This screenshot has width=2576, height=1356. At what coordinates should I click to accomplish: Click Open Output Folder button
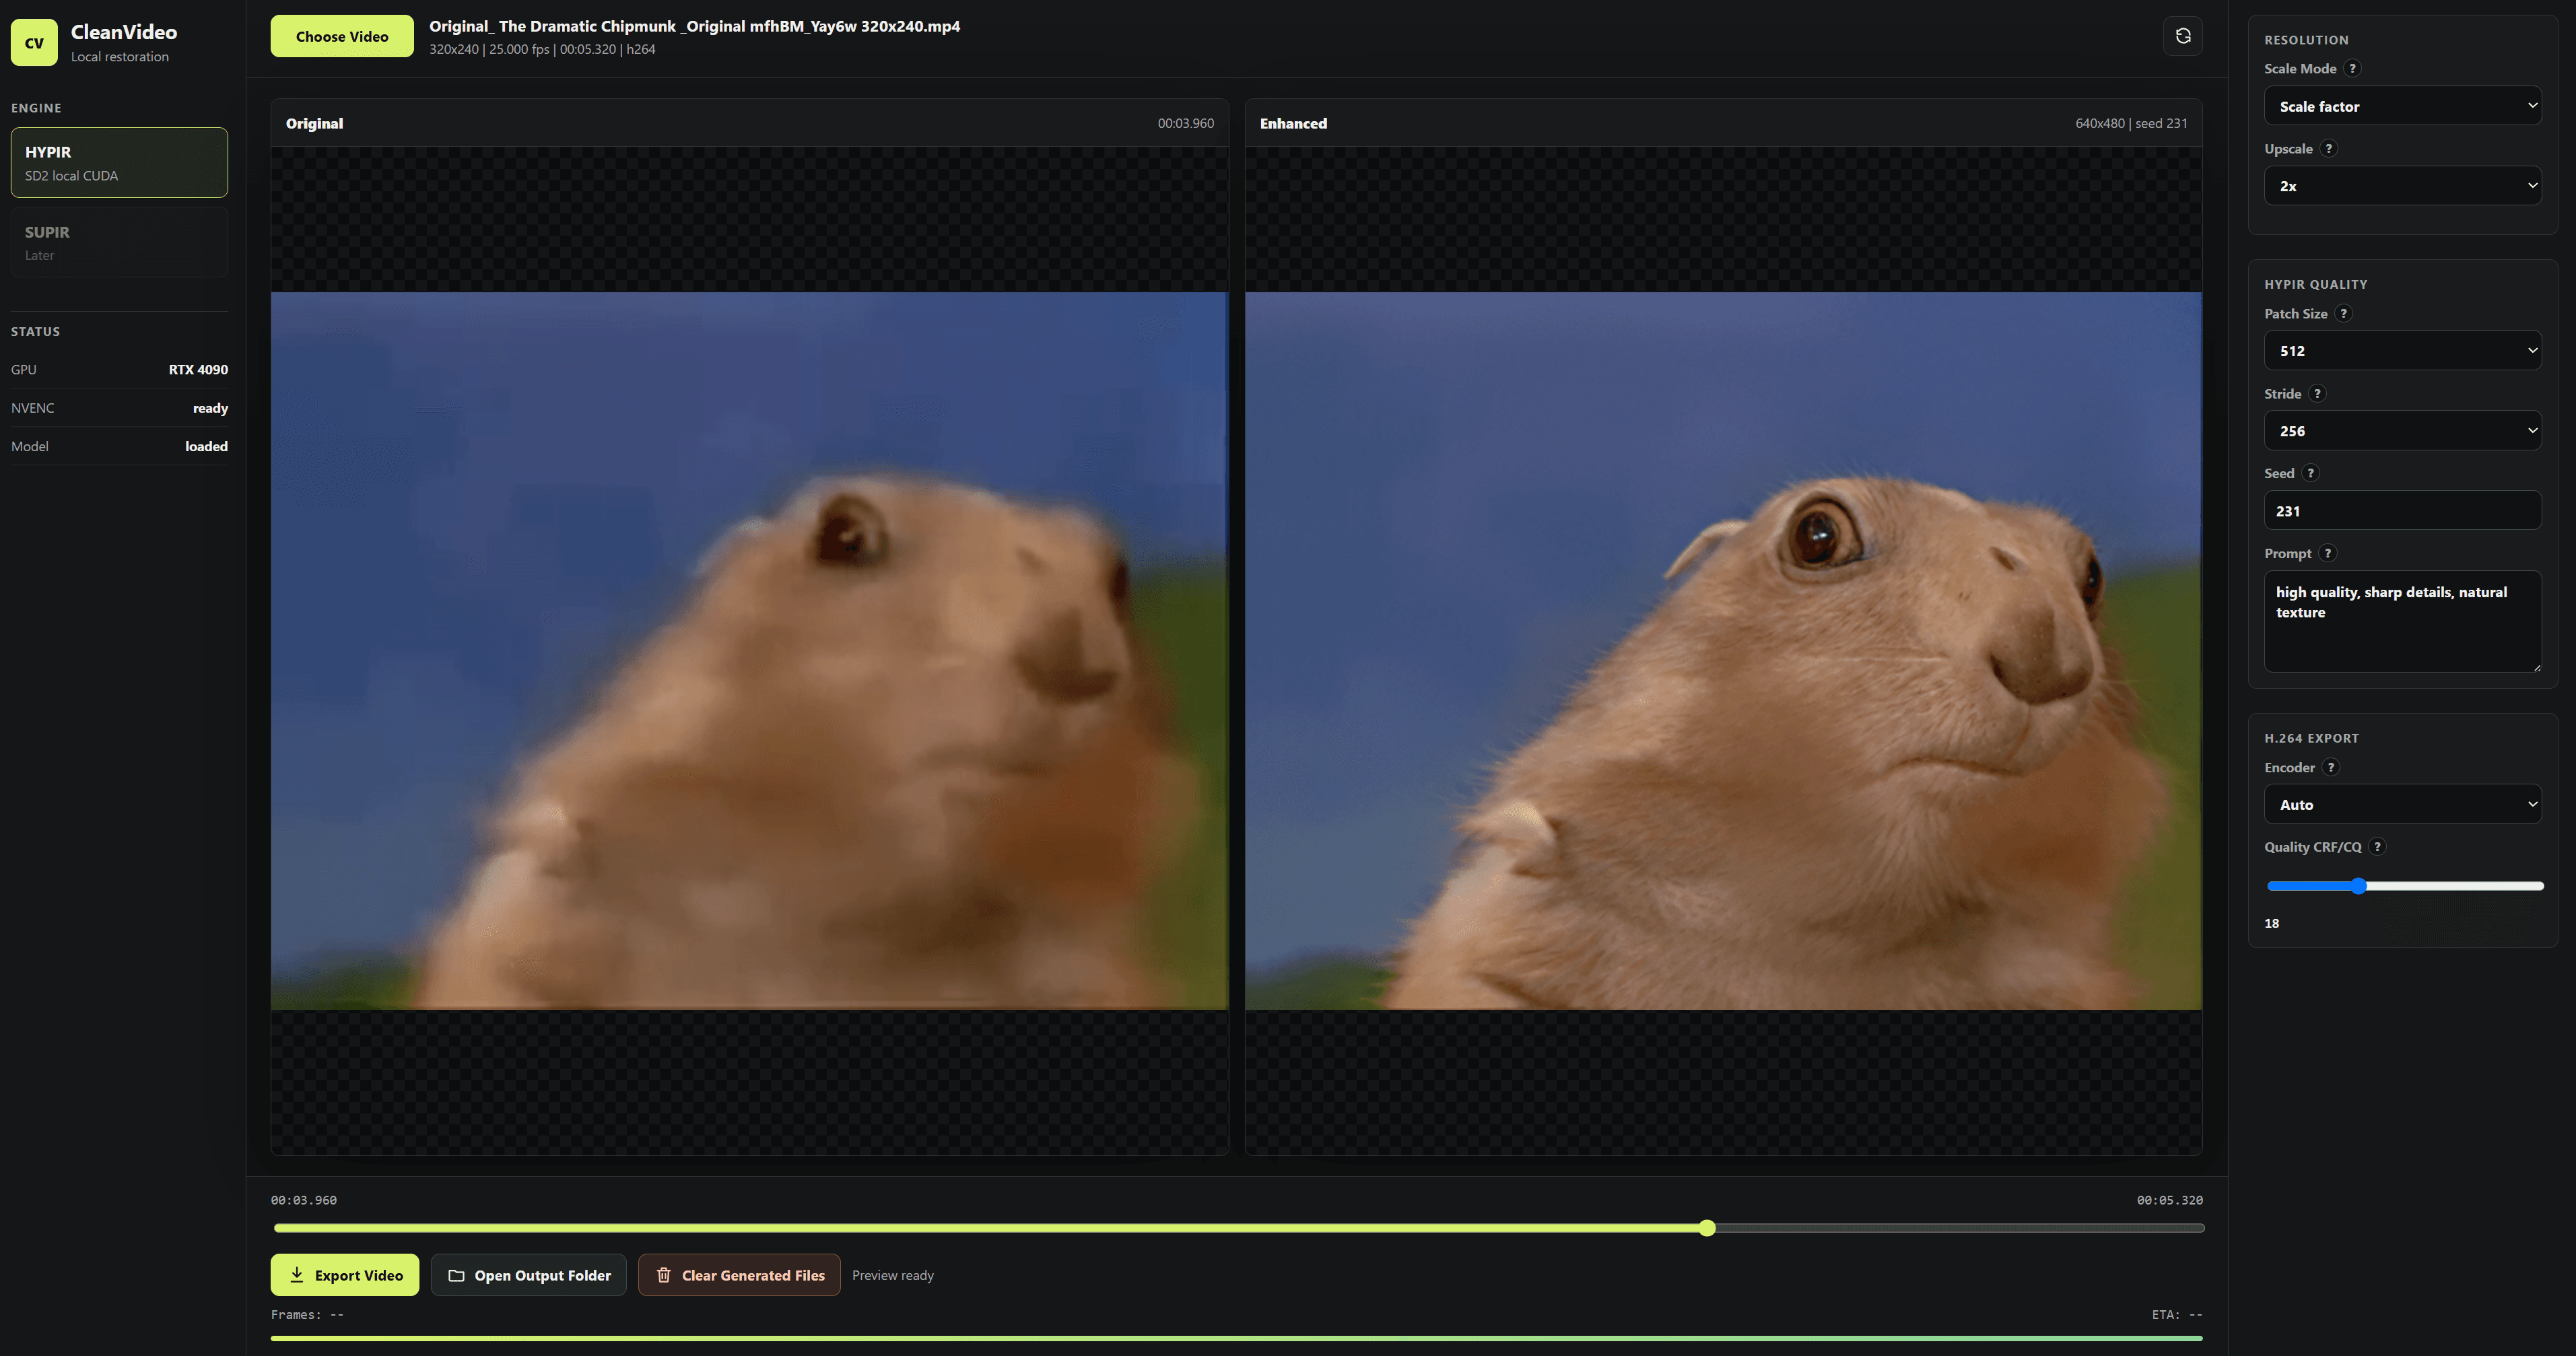(529, 1275)
